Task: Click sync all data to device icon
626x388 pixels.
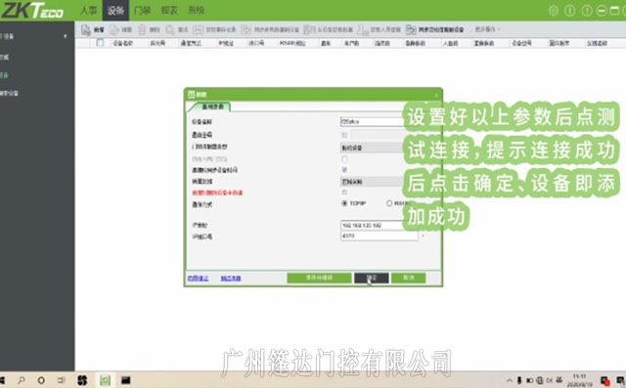Action: (x=246, y=30)
